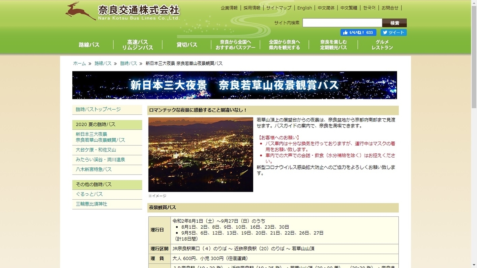Switch language to 中文简体
The width and height of the screenshot is (477, 268).
point(326,8)
